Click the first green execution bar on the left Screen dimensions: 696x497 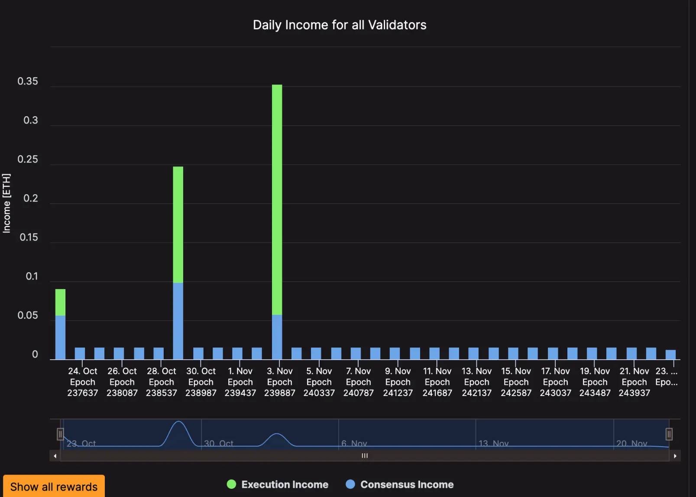tap(60, 302)
